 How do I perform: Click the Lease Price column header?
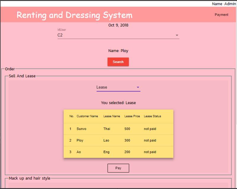click(132, 116)
